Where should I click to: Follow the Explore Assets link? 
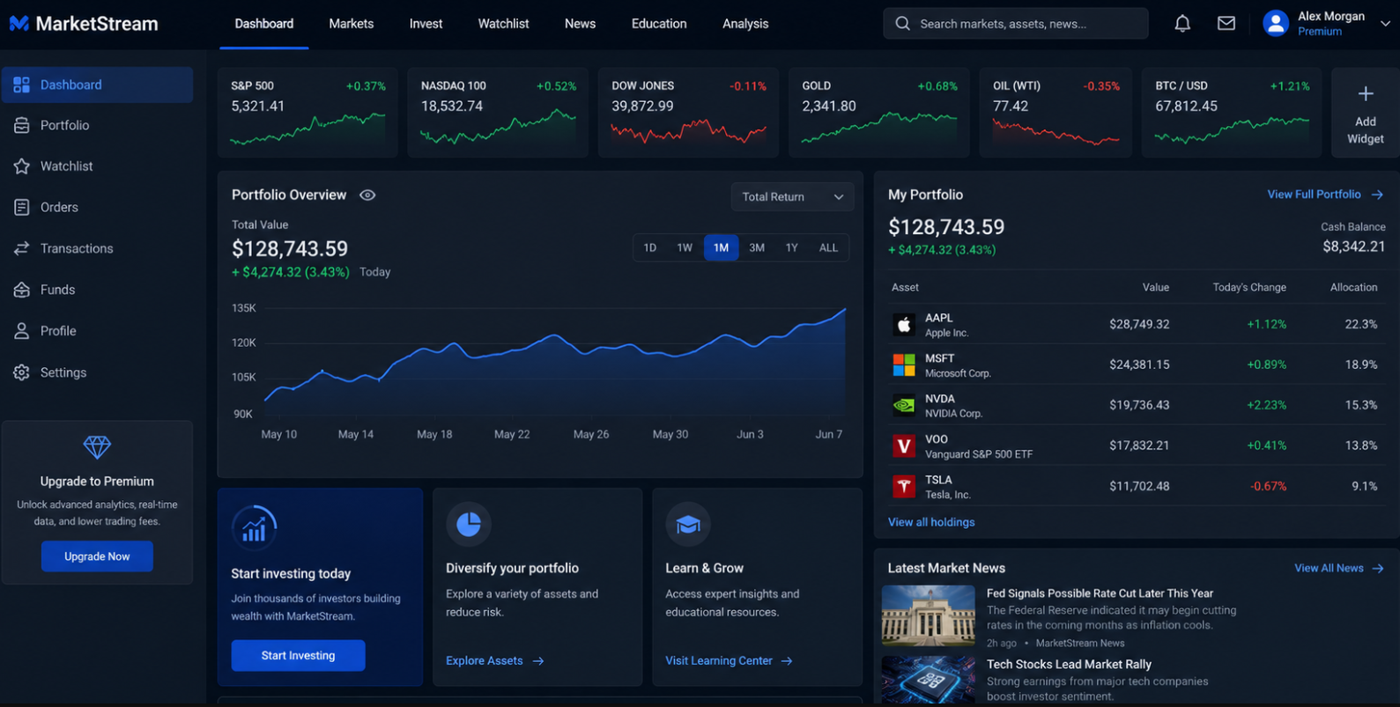494,661
